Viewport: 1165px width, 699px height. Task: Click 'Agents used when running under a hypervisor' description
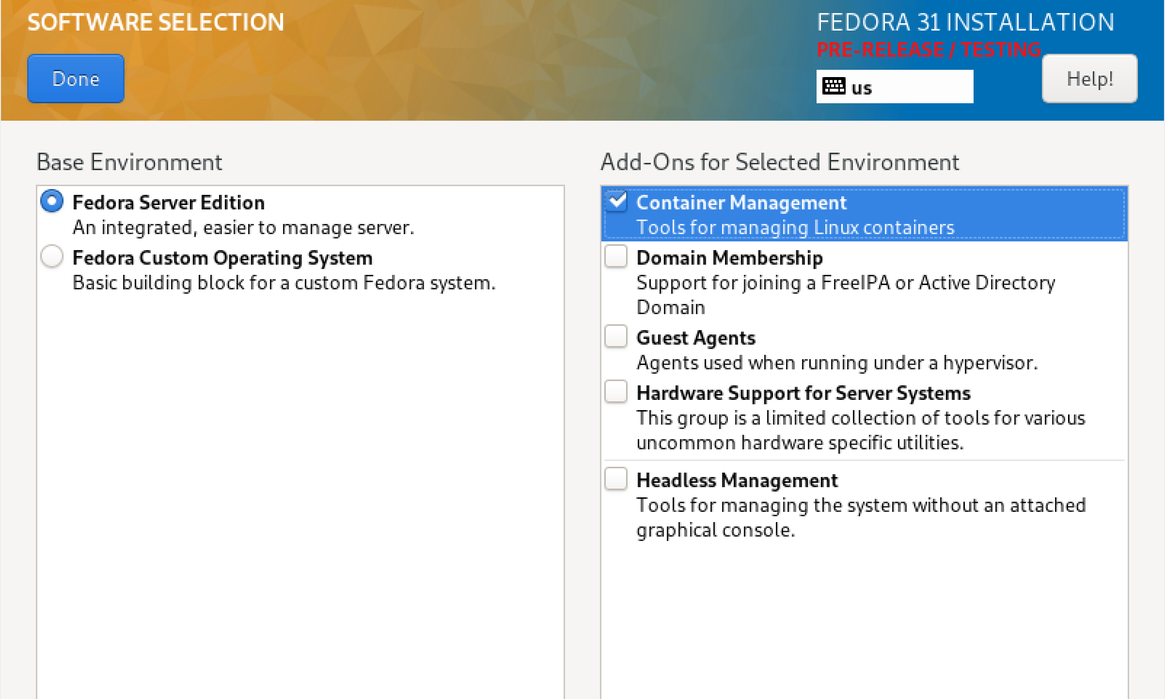[x=837, y=363]
